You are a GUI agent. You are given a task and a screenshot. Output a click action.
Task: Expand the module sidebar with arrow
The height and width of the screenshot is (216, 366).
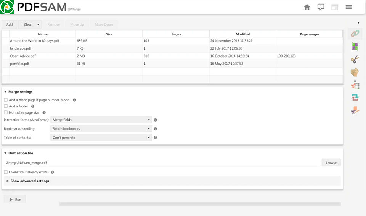coord(358,23)
